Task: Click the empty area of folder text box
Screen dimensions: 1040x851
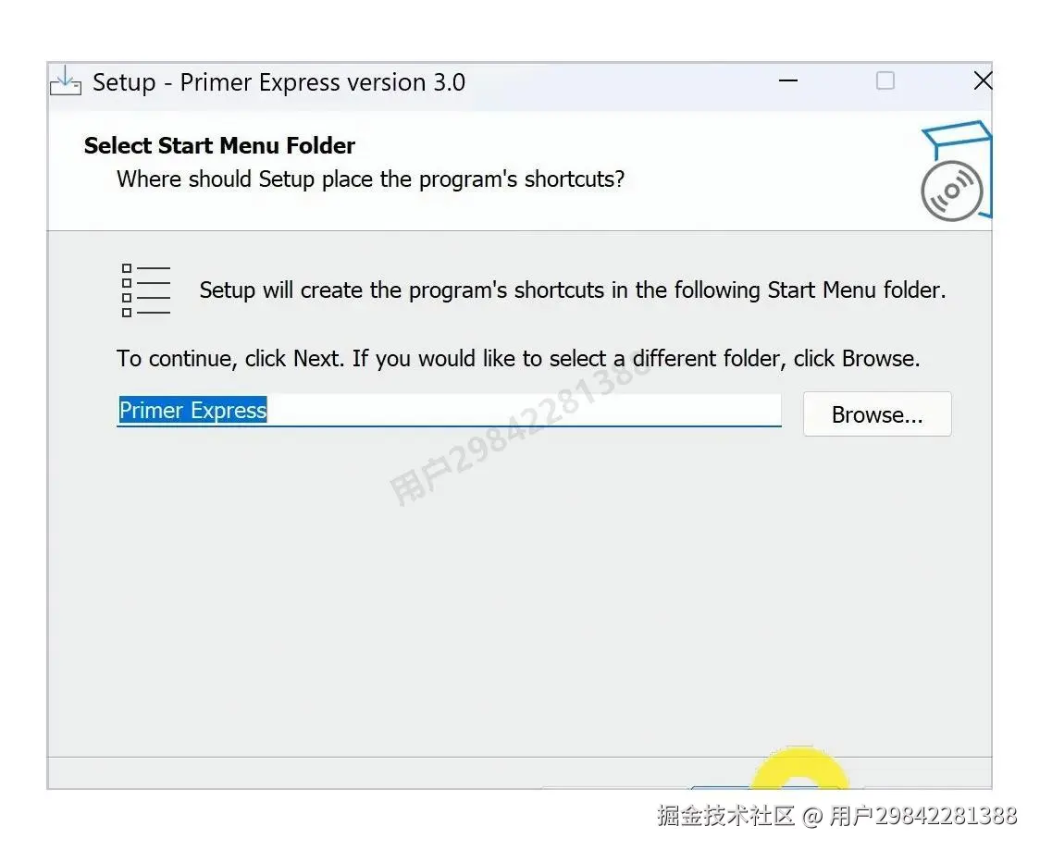Action: click(524, 411)
